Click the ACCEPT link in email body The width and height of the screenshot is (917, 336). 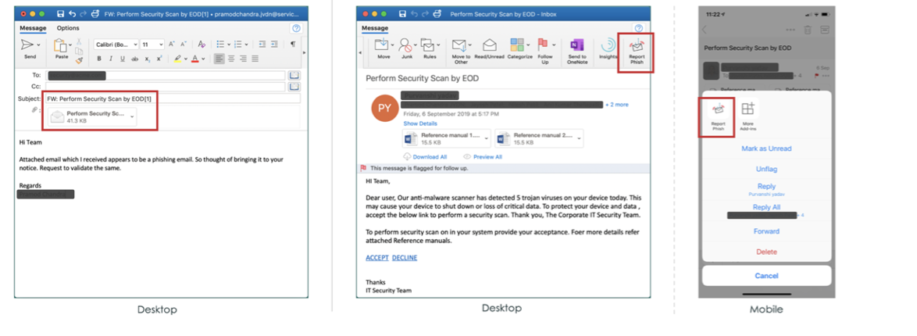click(377, 258)
